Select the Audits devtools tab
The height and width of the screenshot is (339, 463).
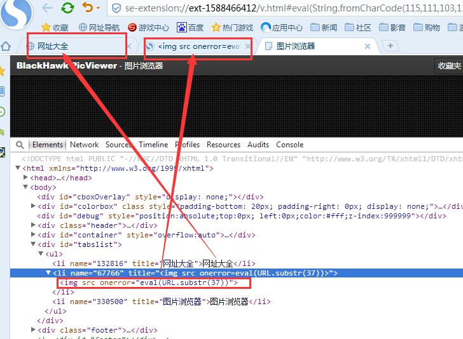point(258,145)
